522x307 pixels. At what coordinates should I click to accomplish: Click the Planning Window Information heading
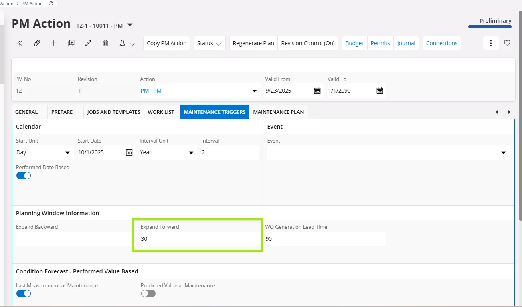click(57, 213)
